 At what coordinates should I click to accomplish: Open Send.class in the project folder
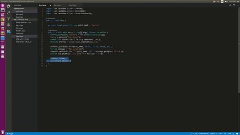click(x=24, y=33)
